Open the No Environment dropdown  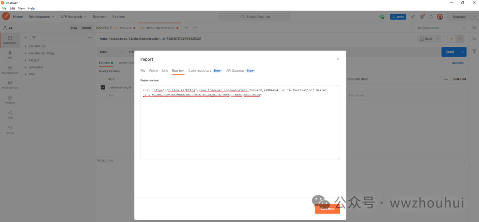pyautogui.click(x=437, y=27)
